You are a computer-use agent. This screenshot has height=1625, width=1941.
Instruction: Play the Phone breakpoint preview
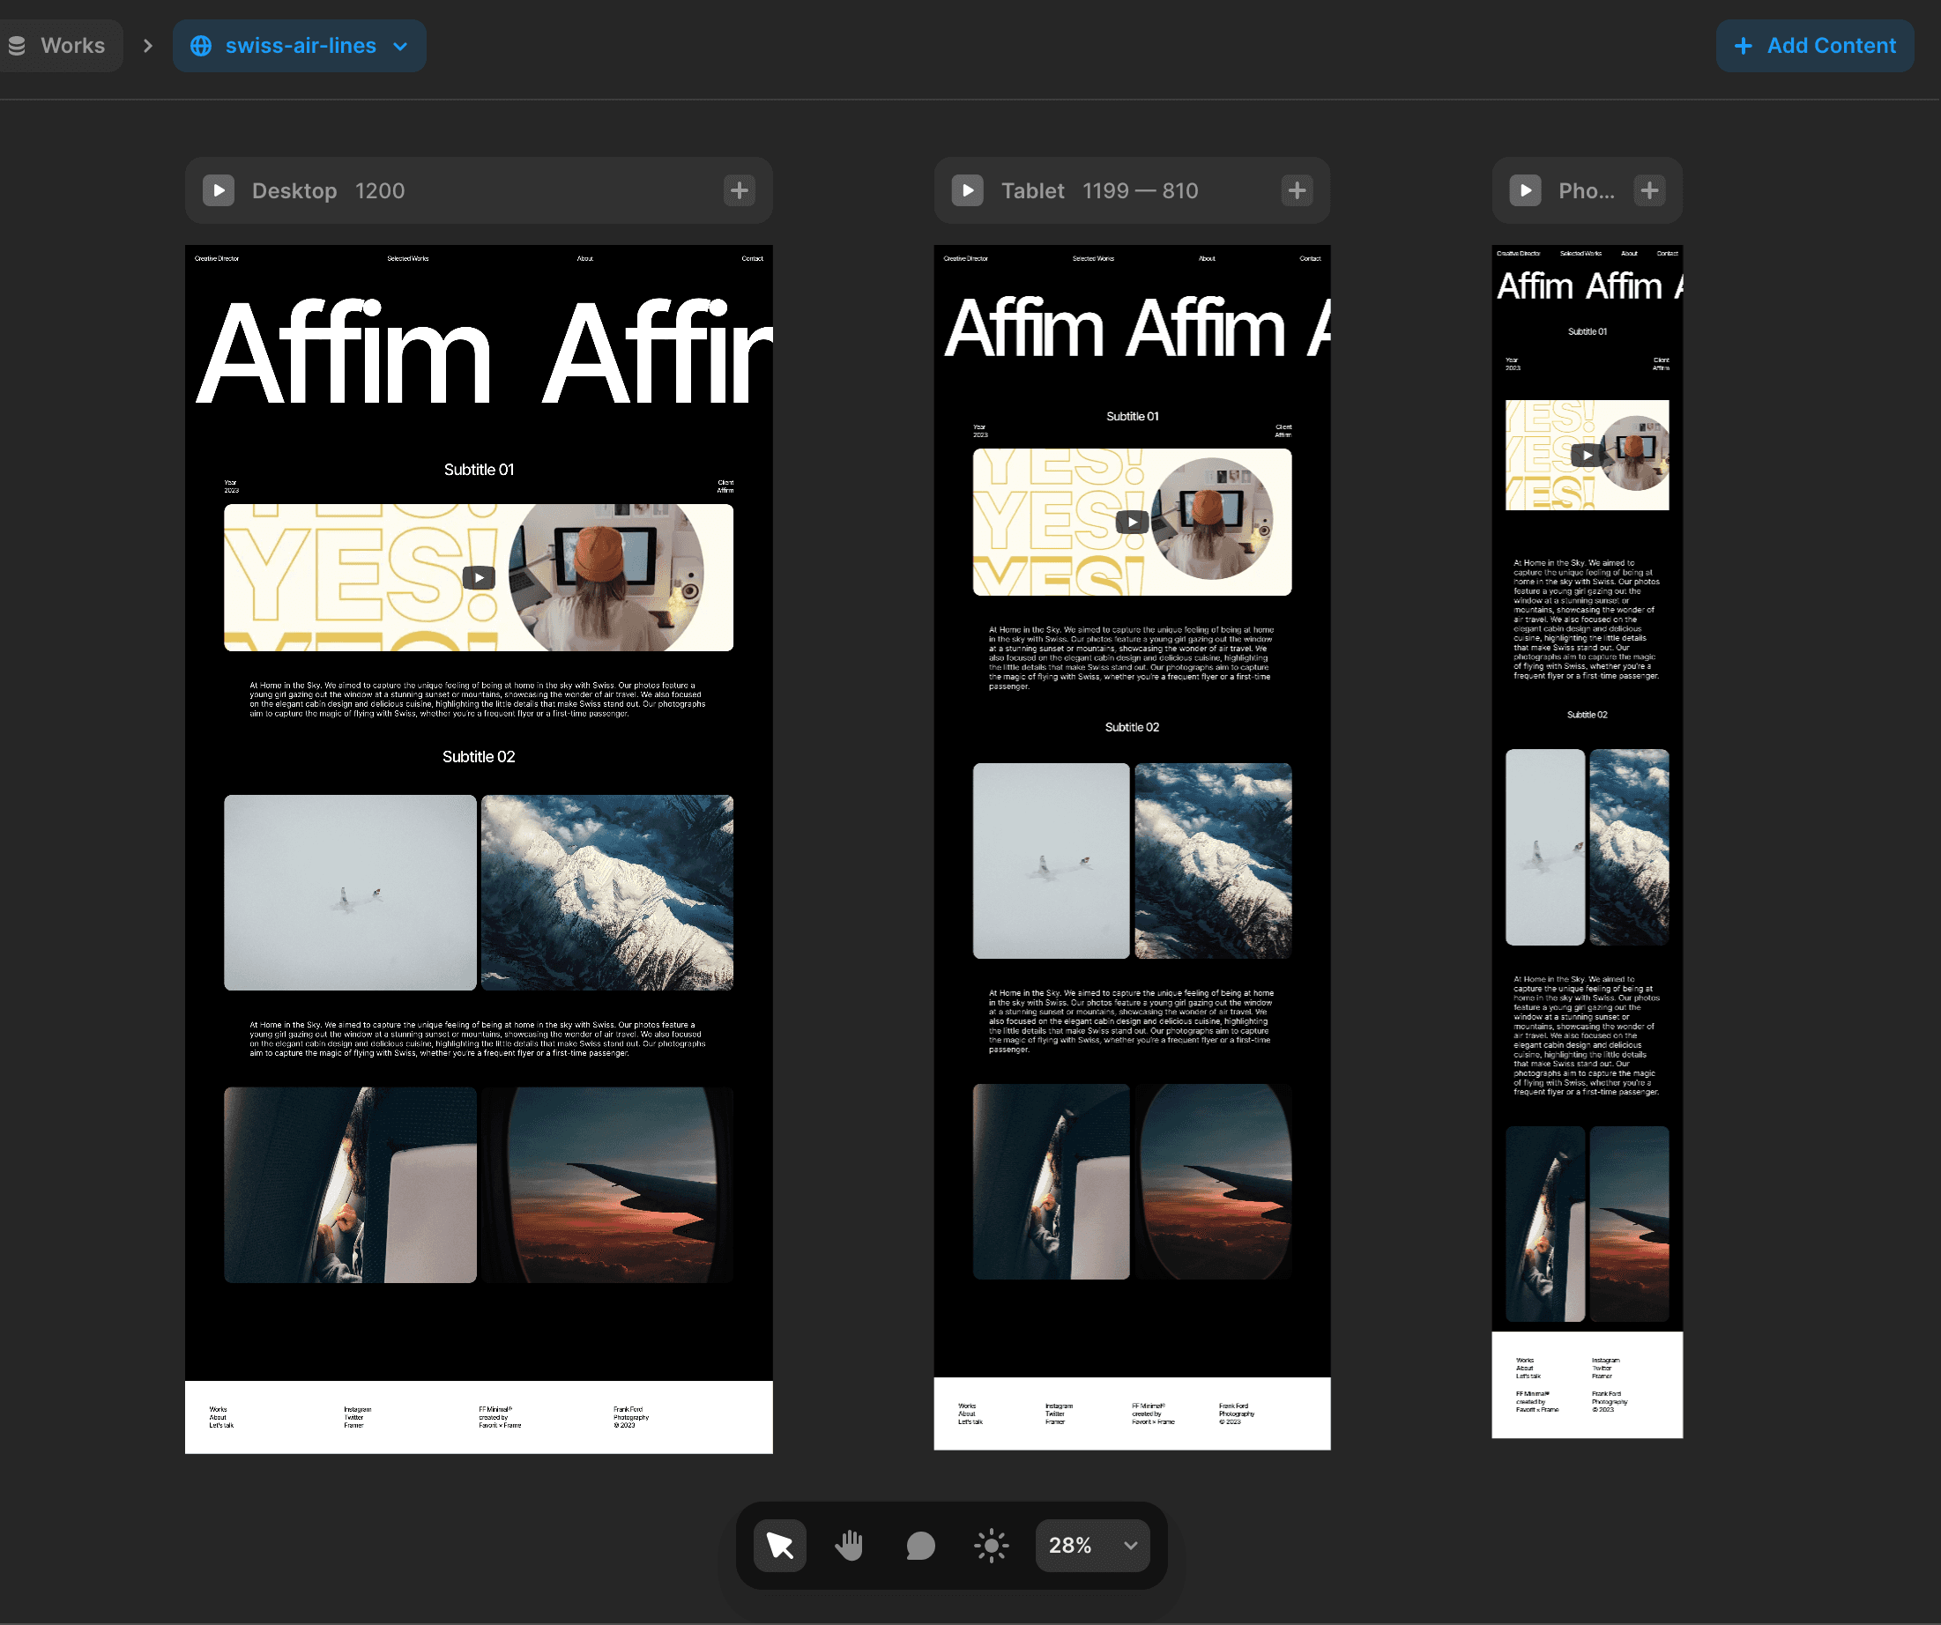pos(1525,190)
